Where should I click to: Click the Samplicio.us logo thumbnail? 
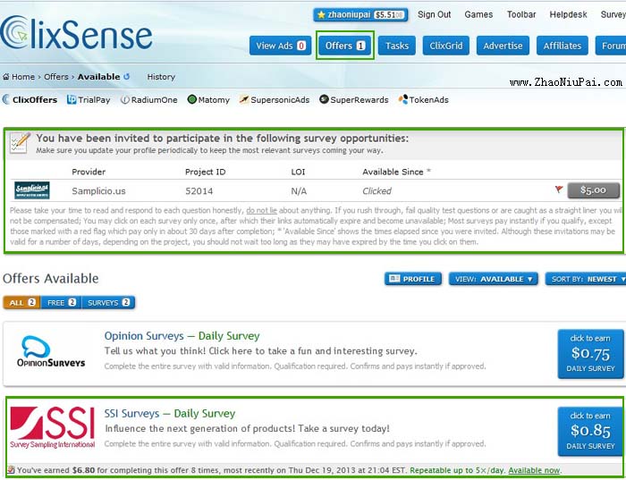[32, 190]
